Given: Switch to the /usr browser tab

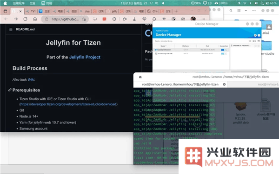Looking at the screenshot, I should [85, 11].
